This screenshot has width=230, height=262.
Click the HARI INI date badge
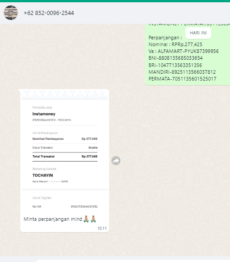click(198, 33)
